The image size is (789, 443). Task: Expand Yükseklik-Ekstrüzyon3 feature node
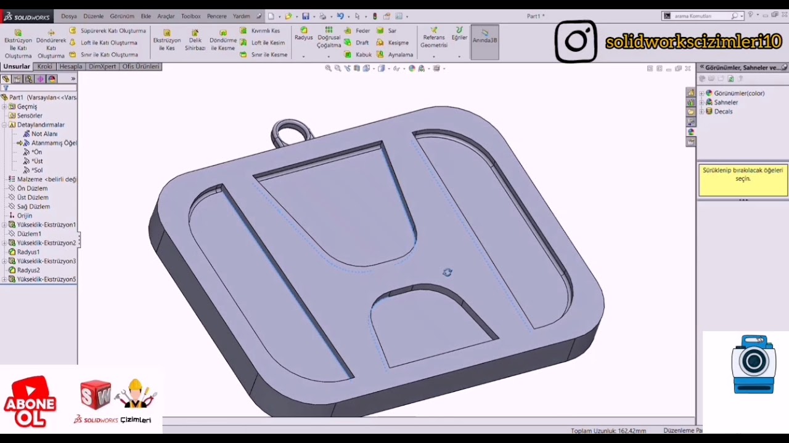[x=4, y=261]
